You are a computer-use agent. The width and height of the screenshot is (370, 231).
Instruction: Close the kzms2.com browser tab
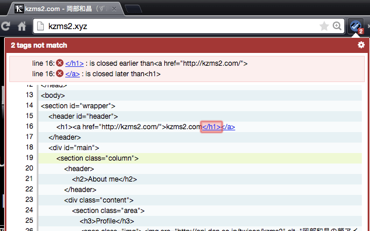pyautogui.click(x=114, y=9)
